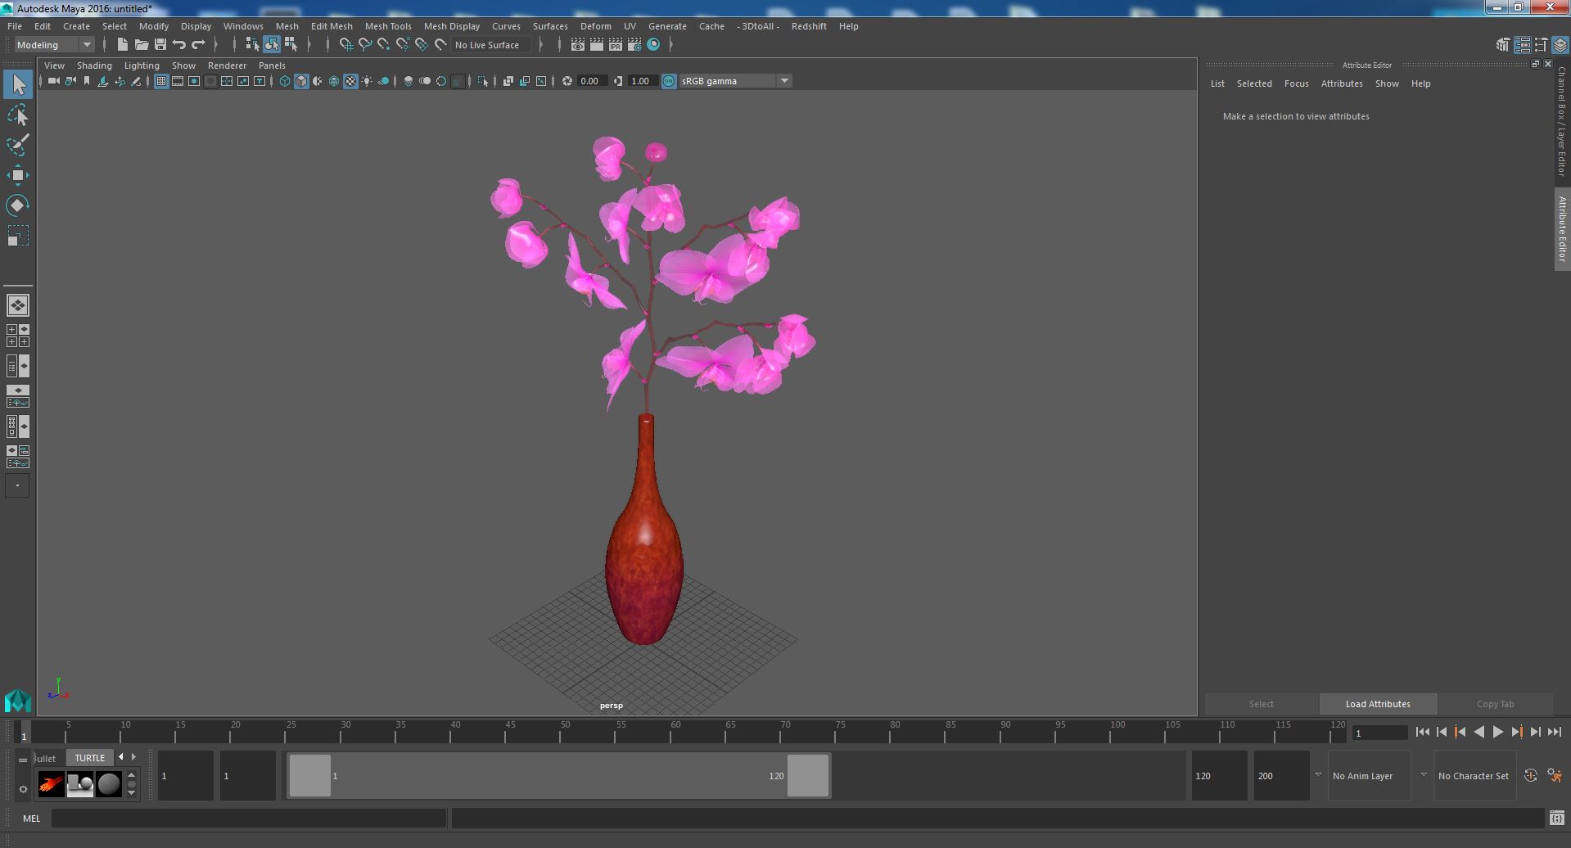Open the Render View window icon
Screen dimensions: 1571x848
[577, 44]
